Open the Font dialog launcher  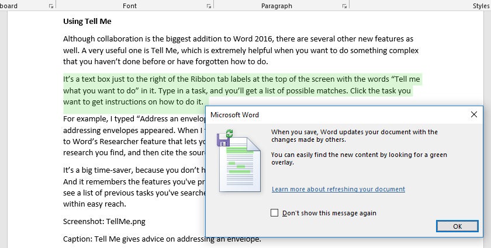click(209, 6)
